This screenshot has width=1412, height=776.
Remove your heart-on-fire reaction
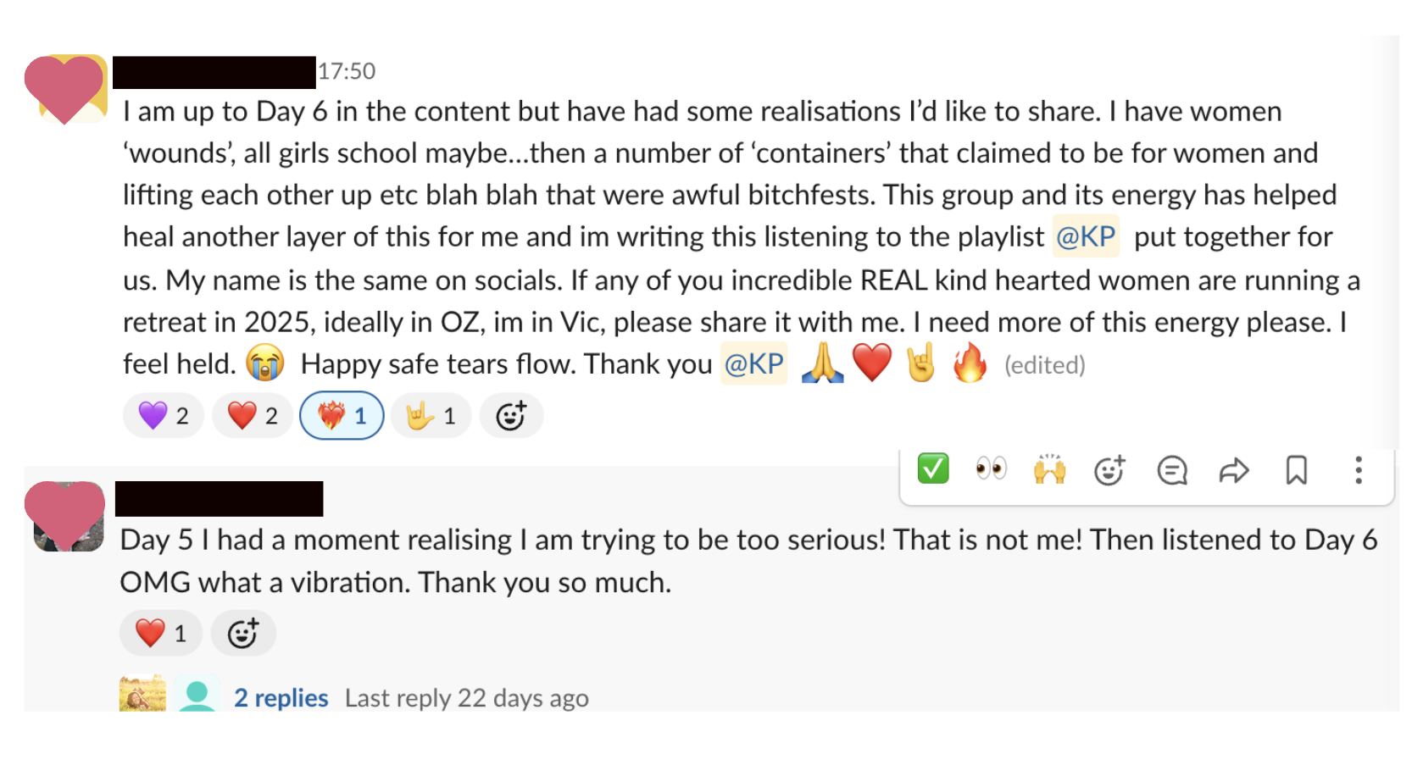[342, 416]
